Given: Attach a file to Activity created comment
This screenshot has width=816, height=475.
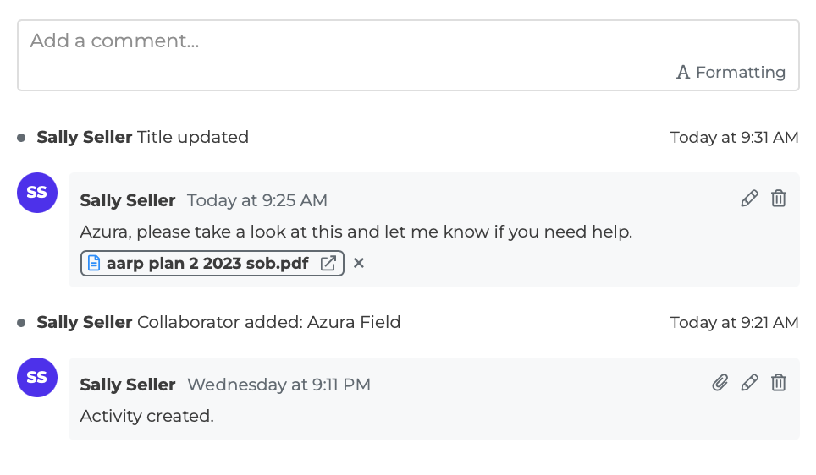Looking at the screenshot, I should point(720,383).
